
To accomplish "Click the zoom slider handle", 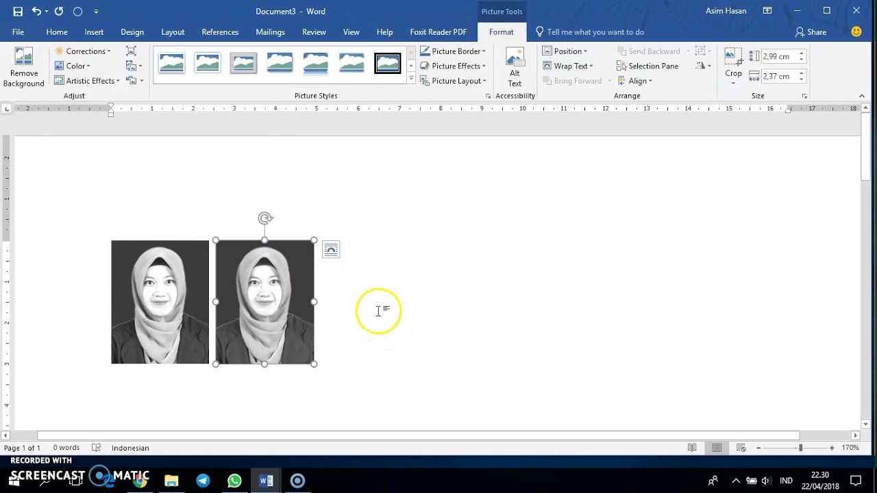I will pos(800,448).
